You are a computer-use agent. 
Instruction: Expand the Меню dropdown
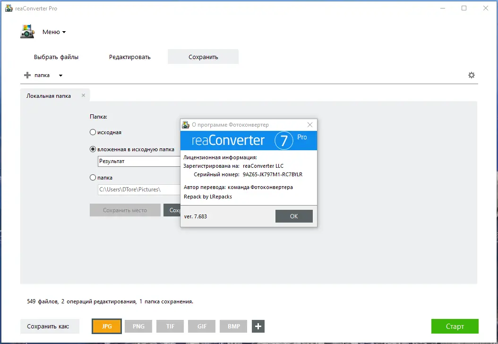click(53, 31)
